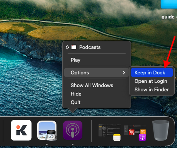Open the Klokki app icon in the Dock
Screen dimensions: 177x148
click(x=21, y=130)
